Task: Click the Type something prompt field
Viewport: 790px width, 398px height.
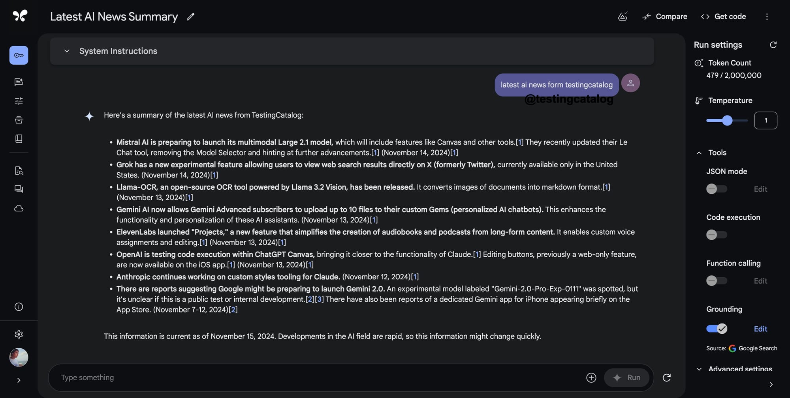Action: coord(320,377)
